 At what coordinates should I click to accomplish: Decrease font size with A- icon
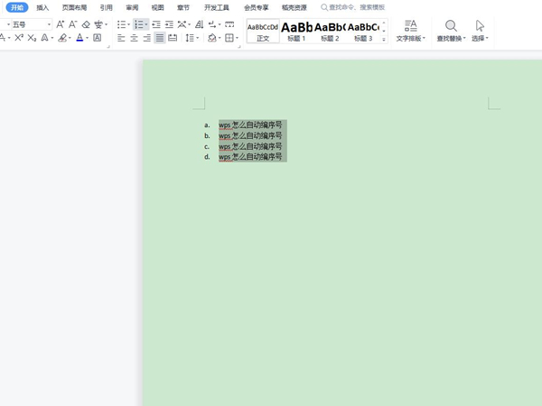tap(72, 24)
